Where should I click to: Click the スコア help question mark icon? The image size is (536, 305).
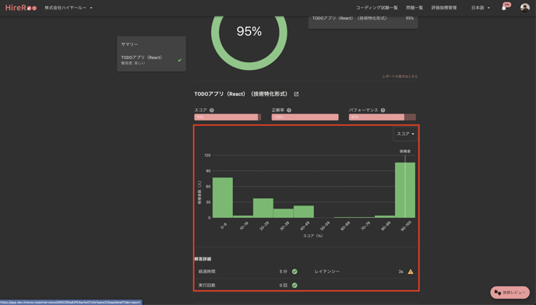[x=212, y=110]
